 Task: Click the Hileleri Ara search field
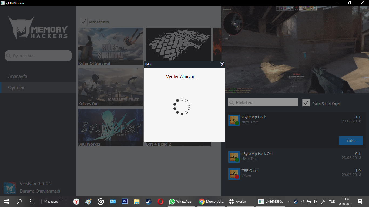[263, 102]
